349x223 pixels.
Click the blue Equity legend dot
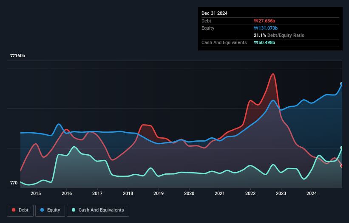(x=42, y=210)
